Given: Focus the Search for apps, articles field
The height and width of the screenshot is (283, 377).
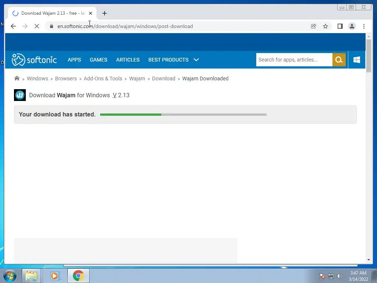Looking at the screenshot, I should [x=294, y=60].
